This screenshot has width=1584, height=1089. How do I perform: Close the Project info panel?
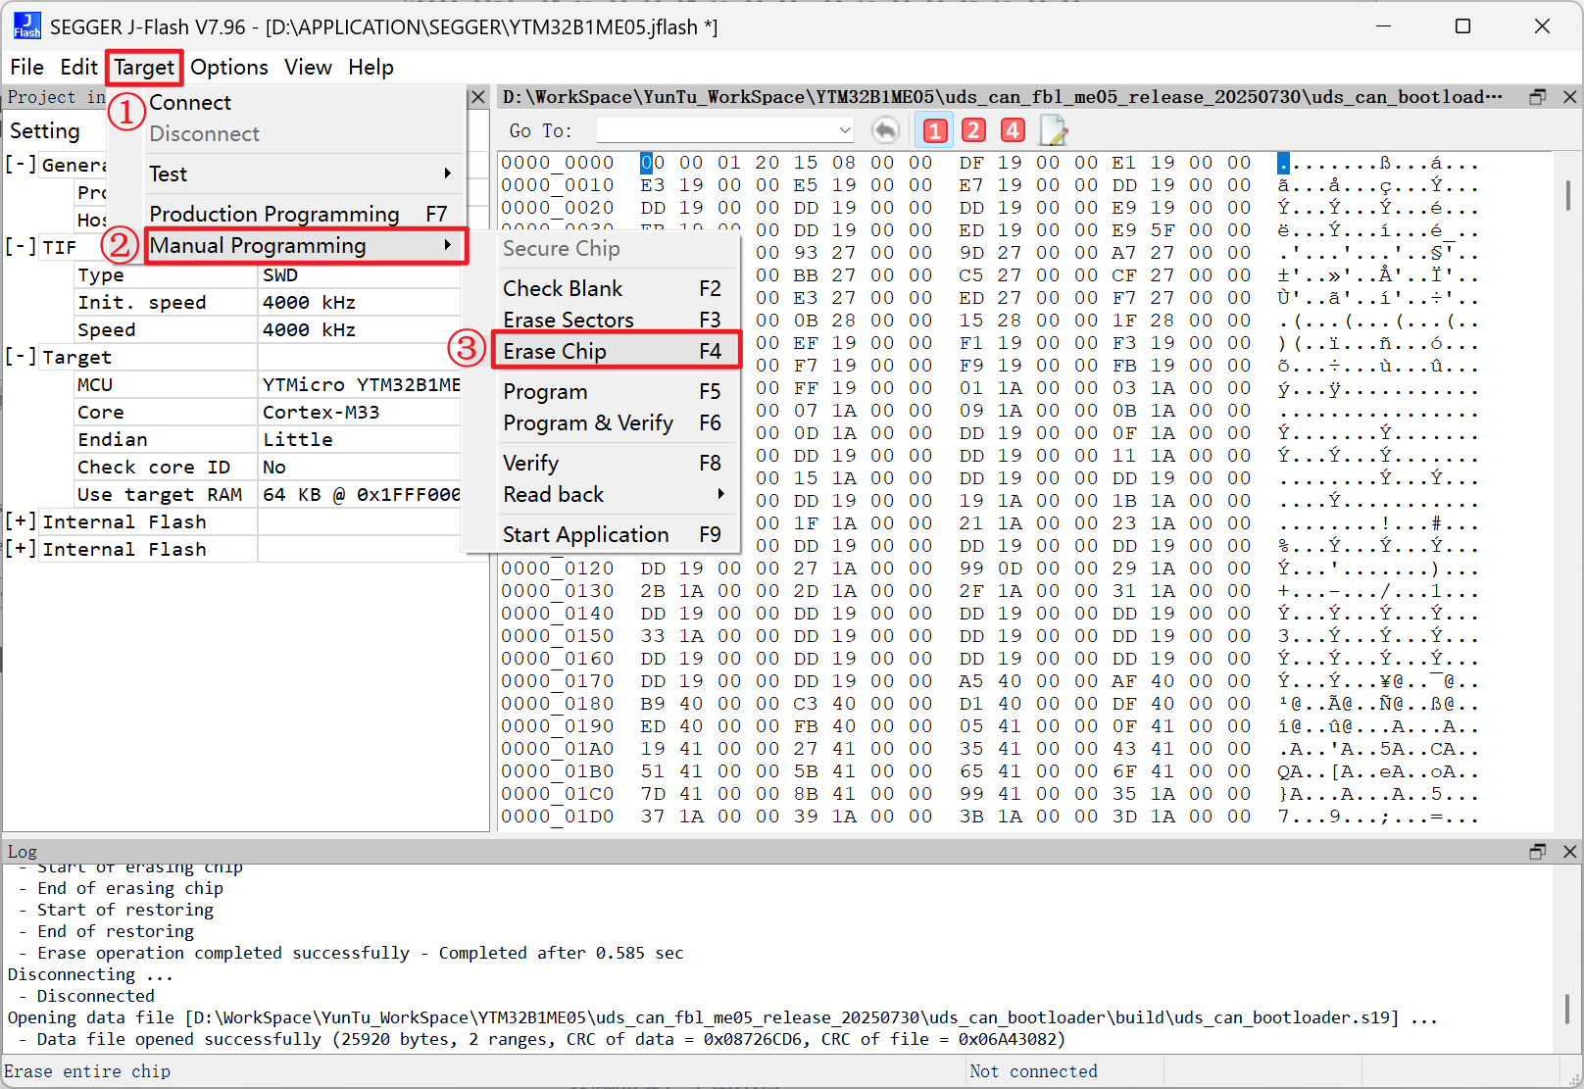477,97
